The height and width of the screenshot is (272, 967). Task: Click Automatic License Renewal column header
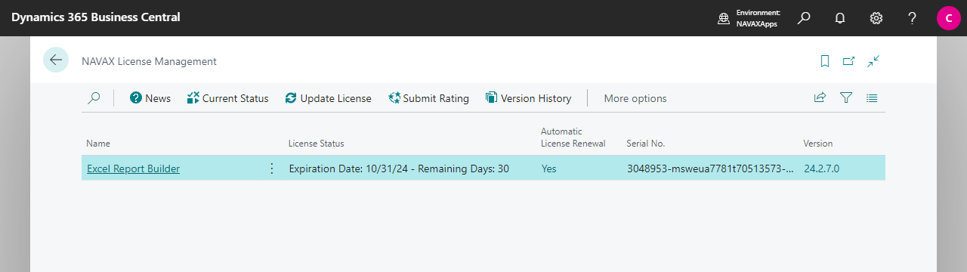(573, 137)
